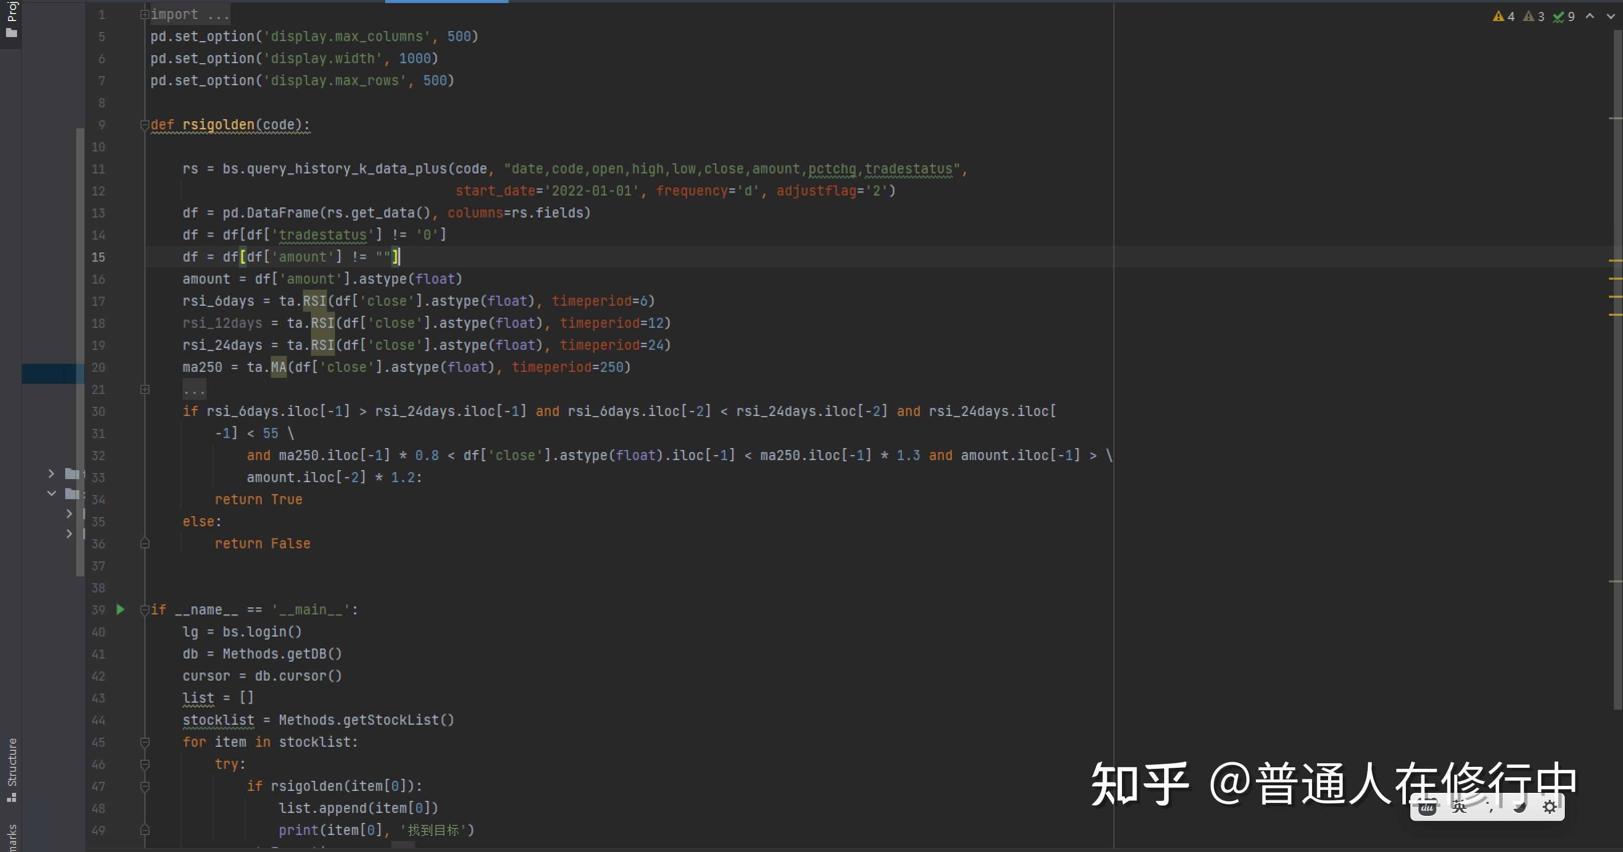The image size is (1623, 852).
Task: Click the value 1.3 on line 32
Action: pyautogui.click(x=908, y=455)
